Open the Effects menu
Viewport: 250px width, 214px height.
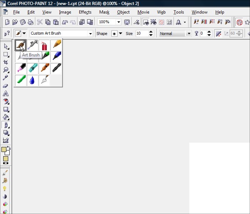pos(85,12)
